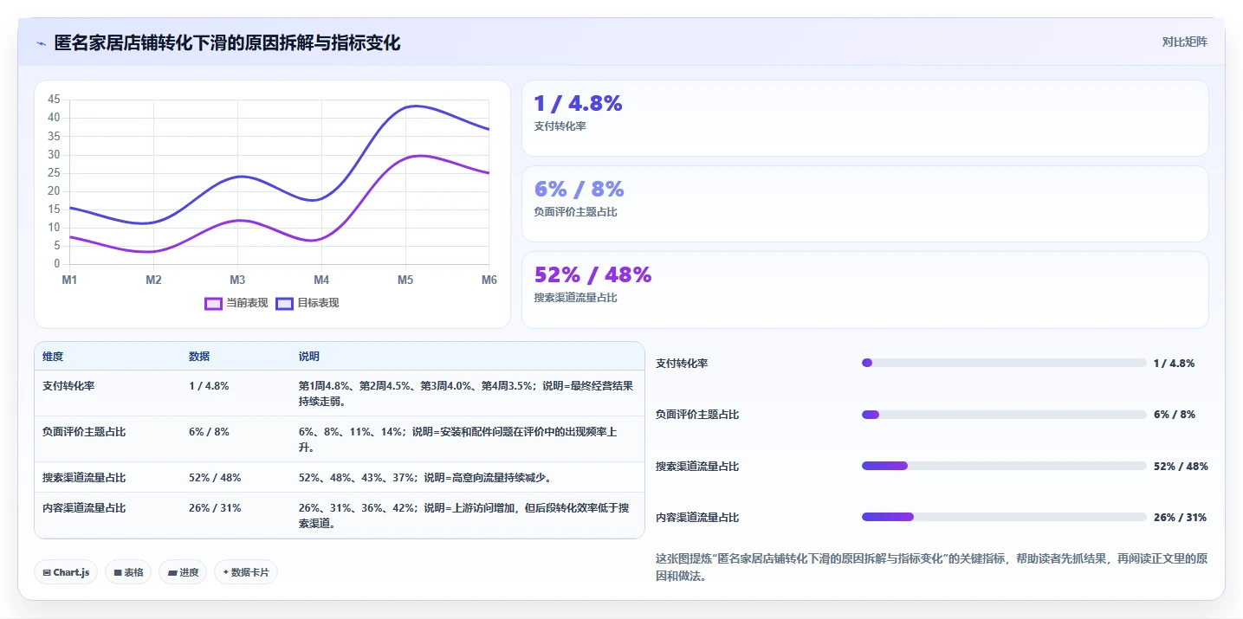Click the 搜索渠道流量占比 table row label
This screenshot has height=619, width=1243.
(84, 477)
